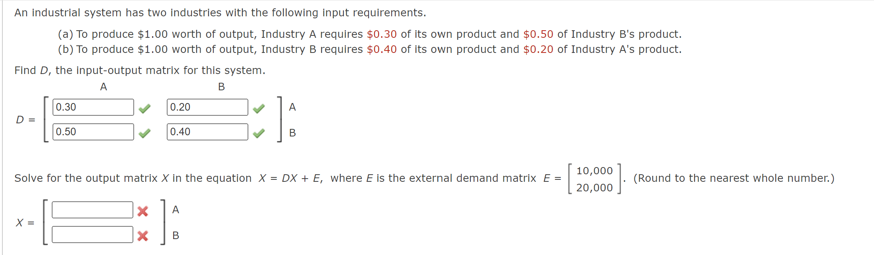This screenshot has height=255, width=874.
Task: Click the row label B beside the X matrix
Action: coord(176,236)
